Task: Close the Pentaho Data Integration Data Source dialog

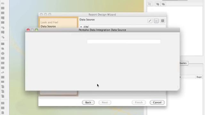Action: (x=28, y=30)
